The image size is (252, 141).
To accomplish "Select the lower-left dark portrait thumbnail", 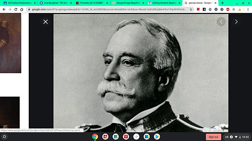I will [10, 112].
